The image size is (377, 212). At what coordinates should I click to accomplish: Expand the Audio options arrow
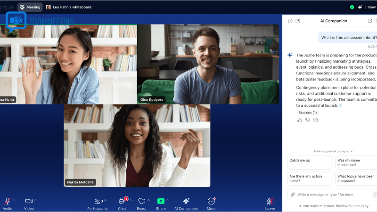tap(14, 200)
